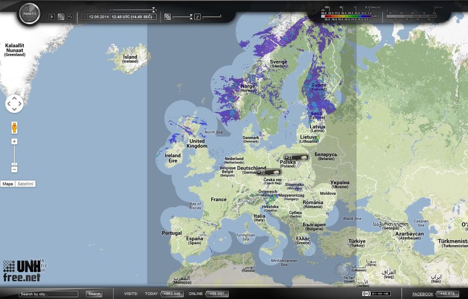Select the Street View pegman icon
The height and width of the screenshot is (299, 468).
click(x=14, y=127)
